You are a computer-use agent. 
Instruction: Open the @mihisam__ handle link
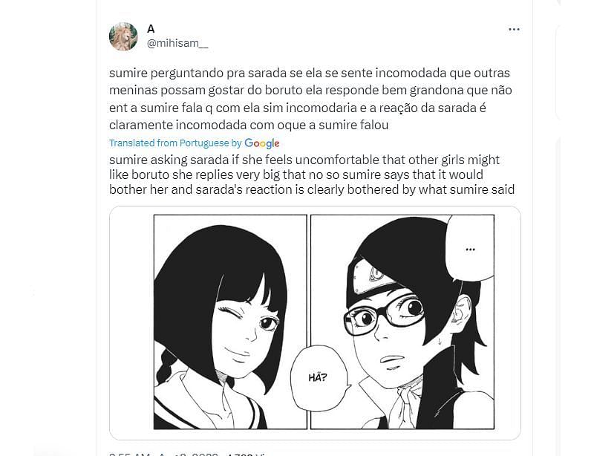(x=177, y=43)
